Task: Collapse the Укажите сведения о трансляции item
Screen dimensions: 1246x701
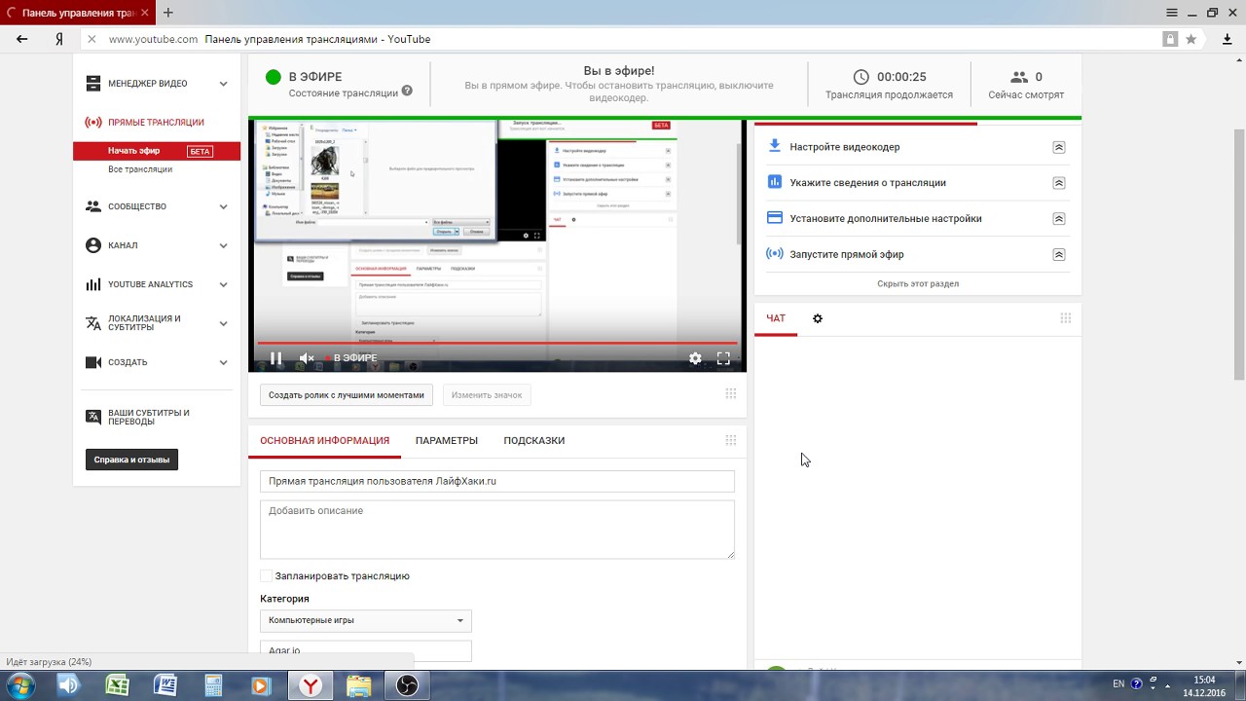Action: (x=1059, y=183)
